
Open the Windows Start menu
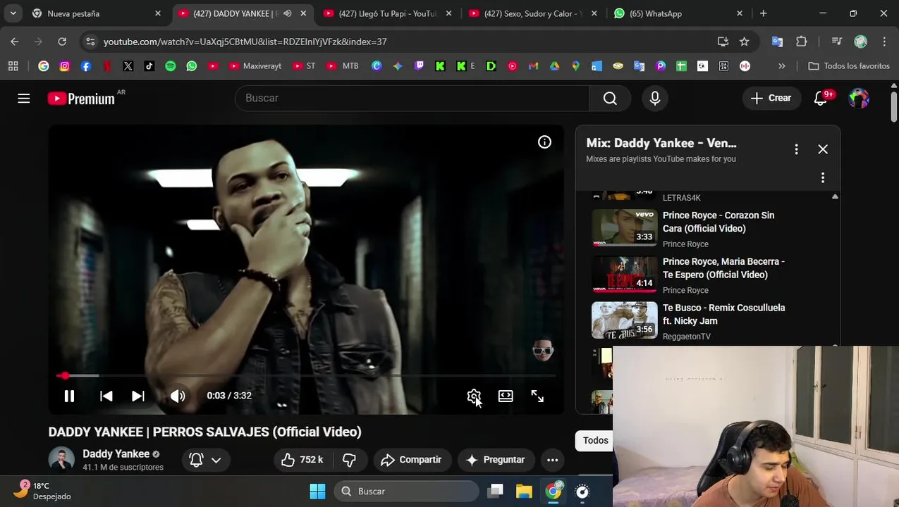click(x=317, y=492)
